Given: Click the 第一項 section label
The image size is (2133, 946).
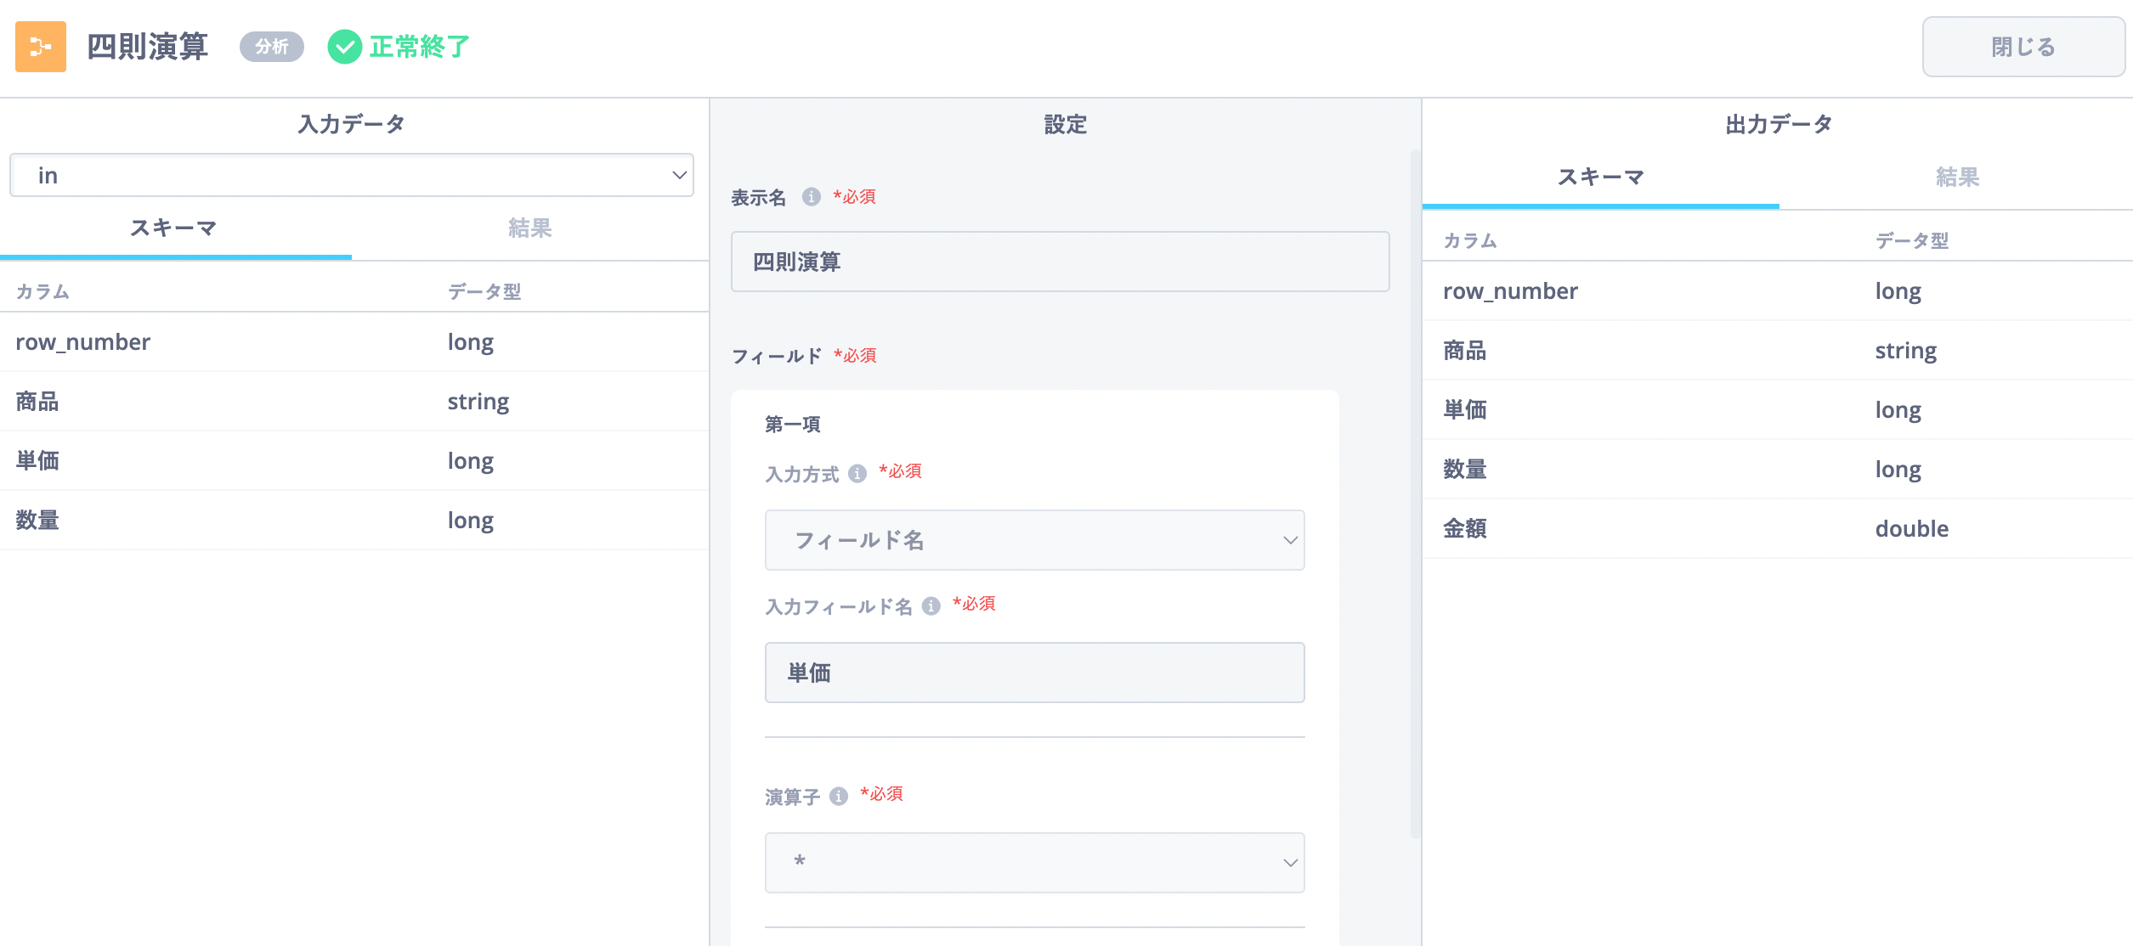Looking at the screenshot, I should [x=793, y=424].
